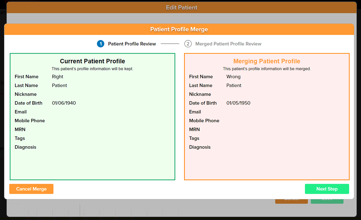Screen dimensions: 361x220
Task: Select first name value "Wrong"
Action: [234, 77]
